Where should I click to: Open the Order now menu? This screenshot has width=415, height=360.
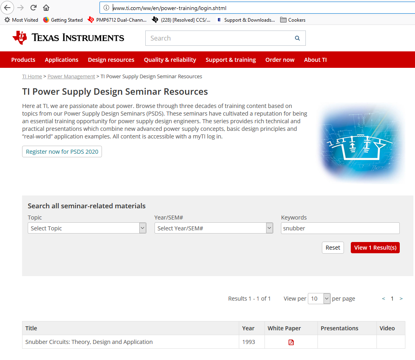[280, 60]
